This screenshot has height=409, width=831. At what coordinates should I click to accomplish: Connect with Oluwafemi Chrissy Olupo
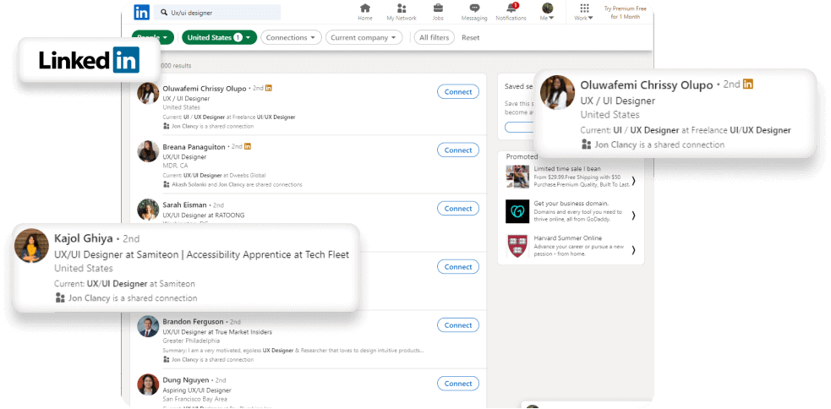tap(458, 91)
